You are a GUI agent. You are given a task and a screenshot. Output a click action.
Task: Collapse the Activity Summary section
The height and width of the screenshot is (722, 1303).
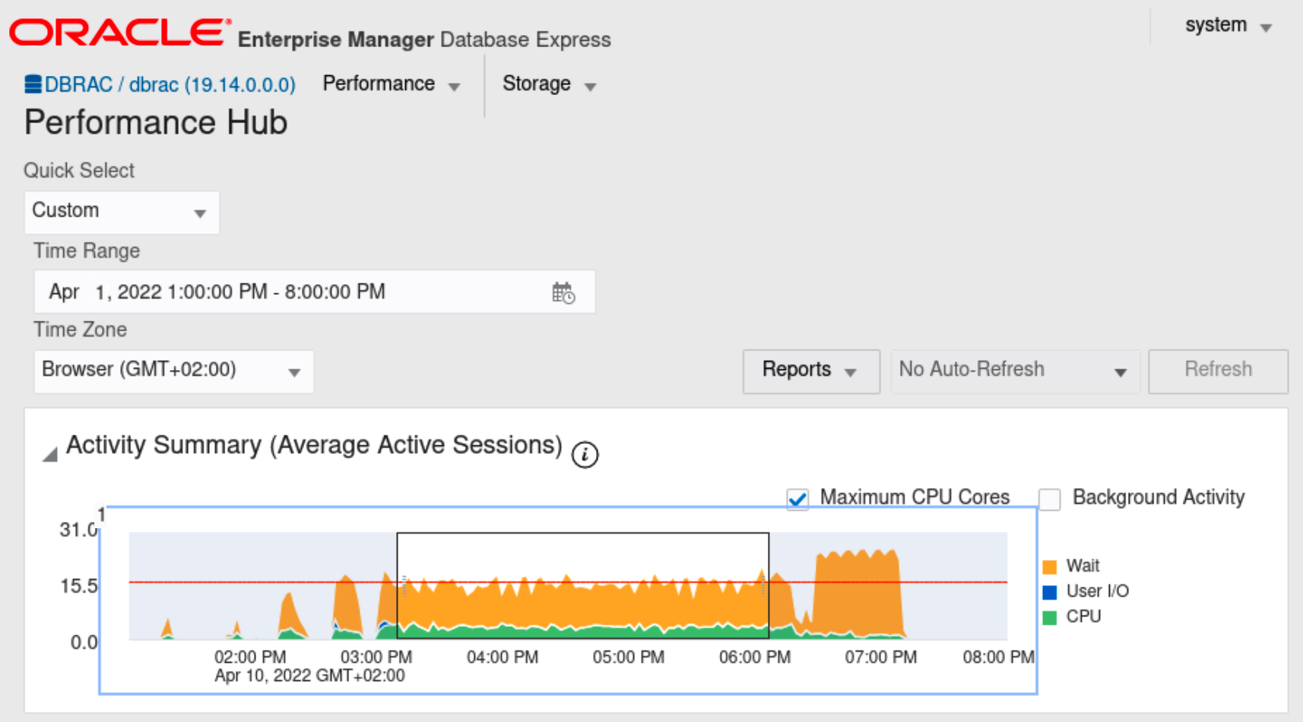point(50,454)
